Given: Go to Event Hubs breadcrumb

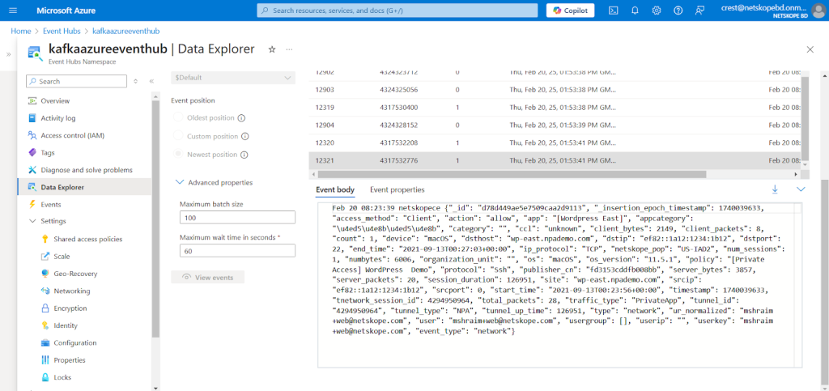Looking at the screenshot, I should (x=62, y=32).
